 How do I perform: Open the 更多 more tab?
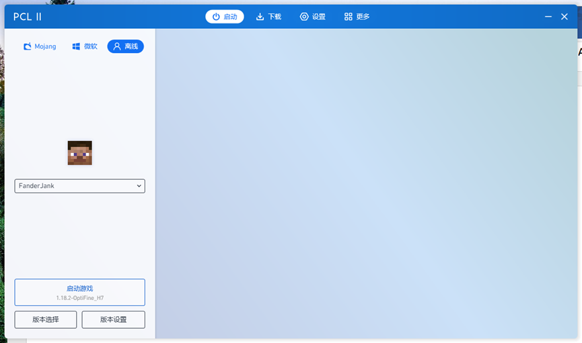(357, 17)
